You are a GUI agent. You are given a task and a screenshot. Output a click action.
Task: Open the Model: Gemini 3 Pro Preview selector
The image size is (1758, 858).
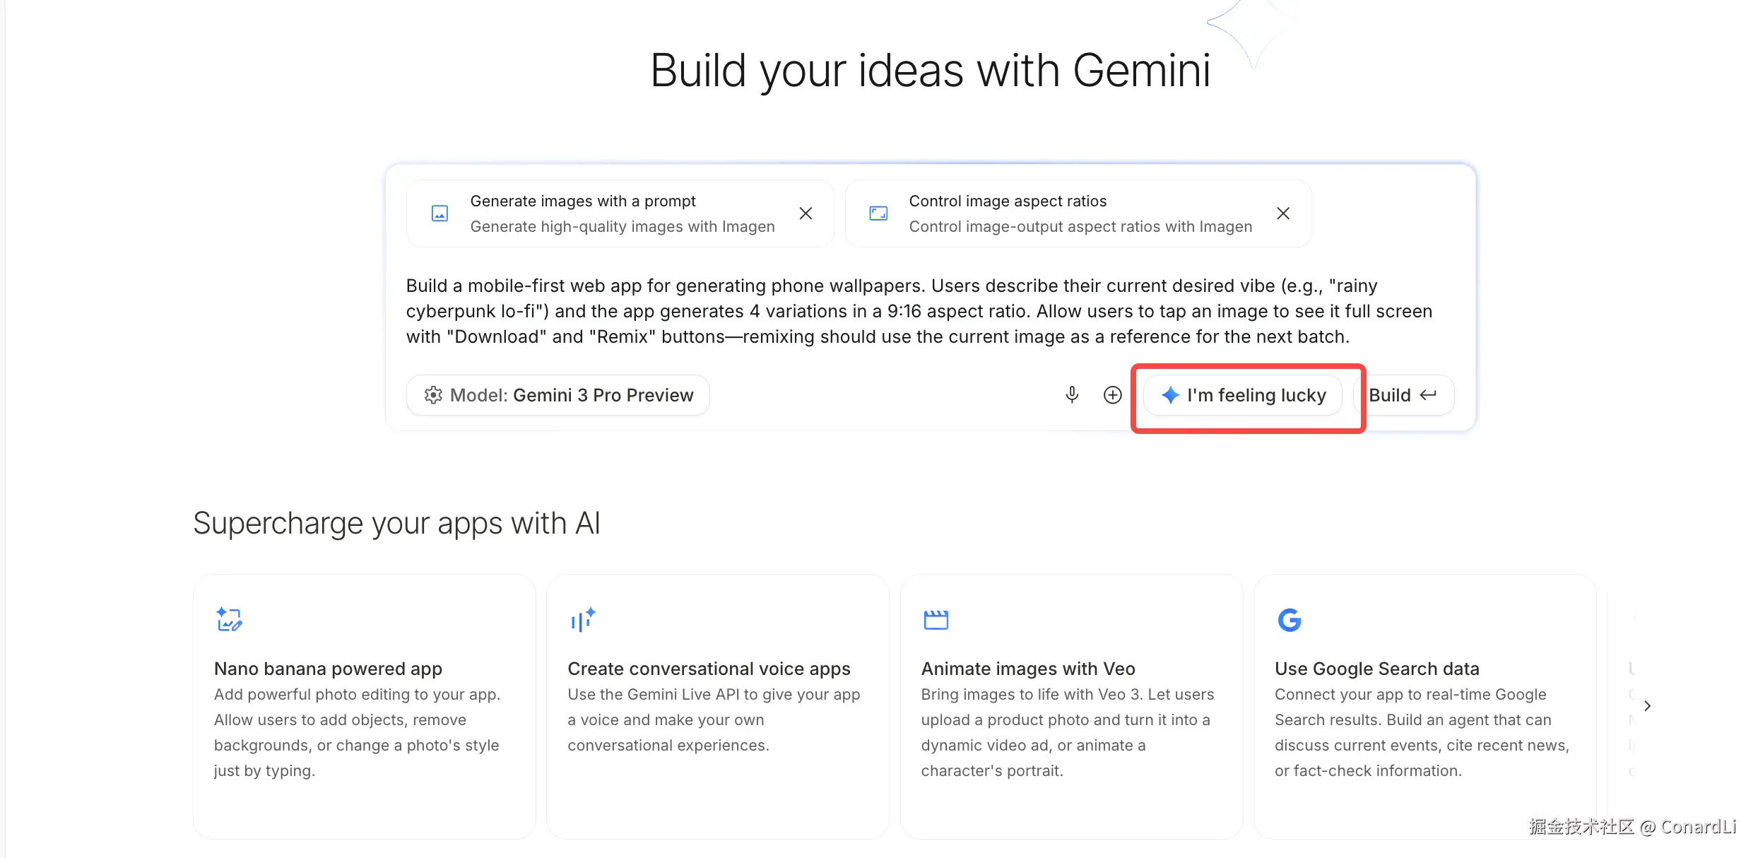click(558, 395)
